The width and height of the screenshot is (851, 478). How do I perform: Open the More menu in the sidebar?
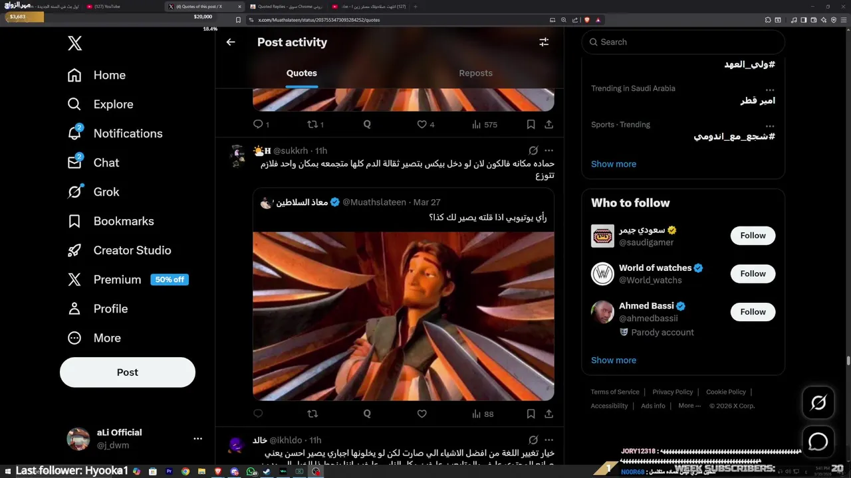[x=94, y=338]
